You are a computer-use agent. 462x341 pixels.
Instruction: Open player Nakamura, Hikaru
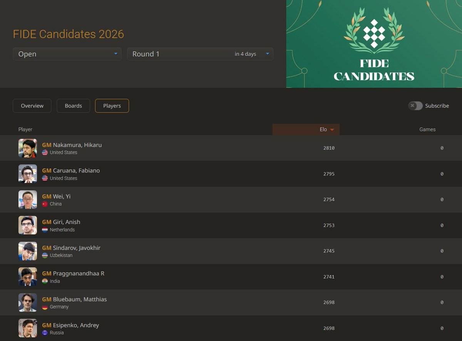click(72, 145)
